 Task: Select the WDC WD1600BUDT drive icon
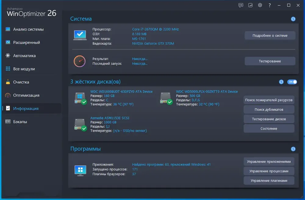pos(81,98)
